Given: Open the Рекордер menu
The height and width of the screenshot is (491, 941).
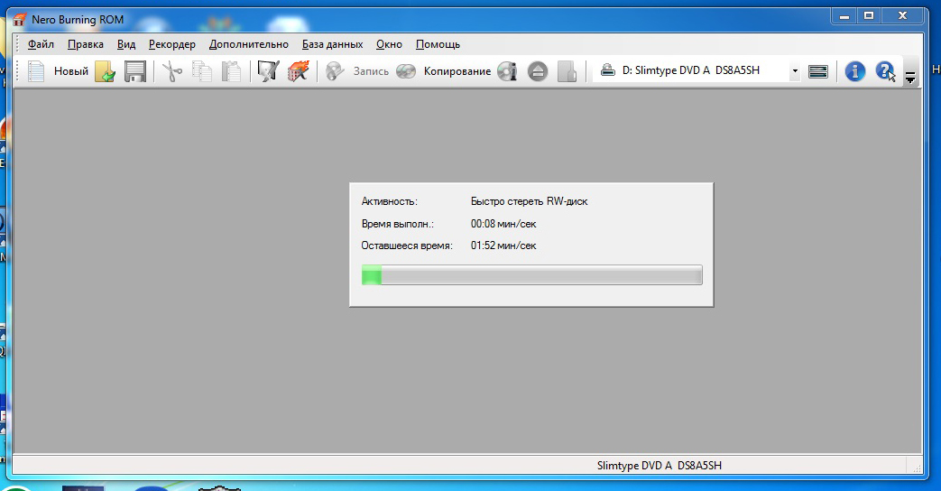Looking at the screenshot, I should tap(172, 44).
